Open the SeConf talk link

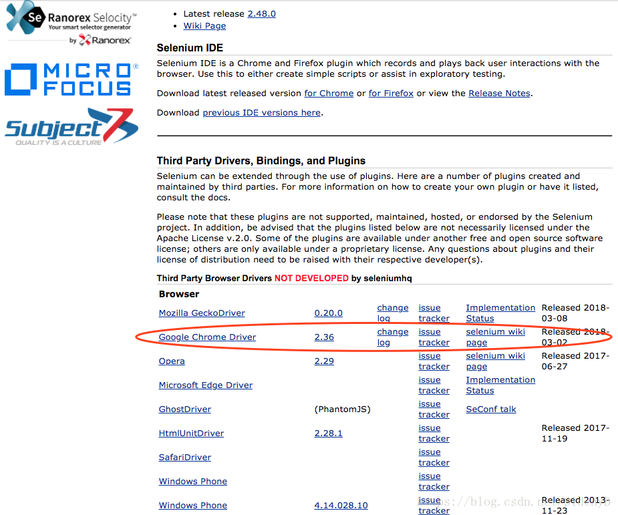coord(491,409)
